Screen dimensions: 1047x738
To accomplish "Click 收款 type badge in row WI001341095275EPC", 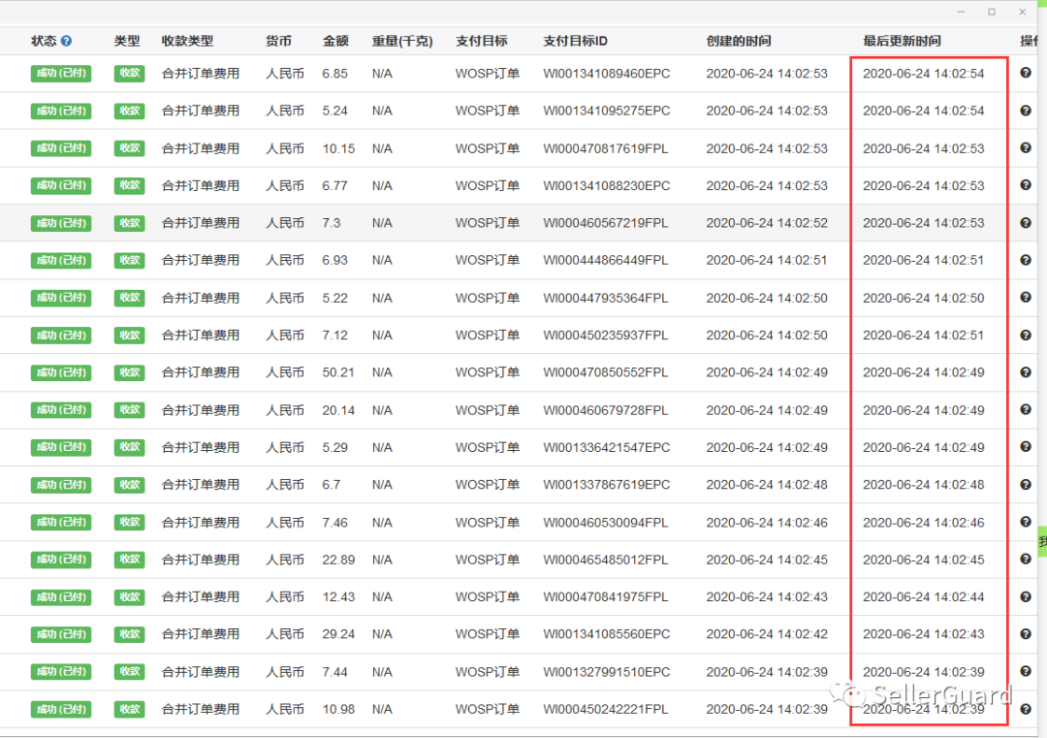I will pos(130,111).
